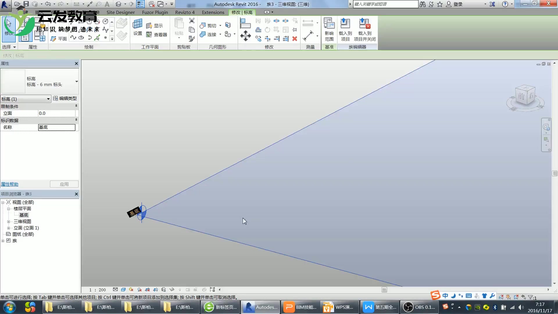The width and height of the screenshot is (558, 314).
Task: Click the Align tool icon
Action: [245, 23]
